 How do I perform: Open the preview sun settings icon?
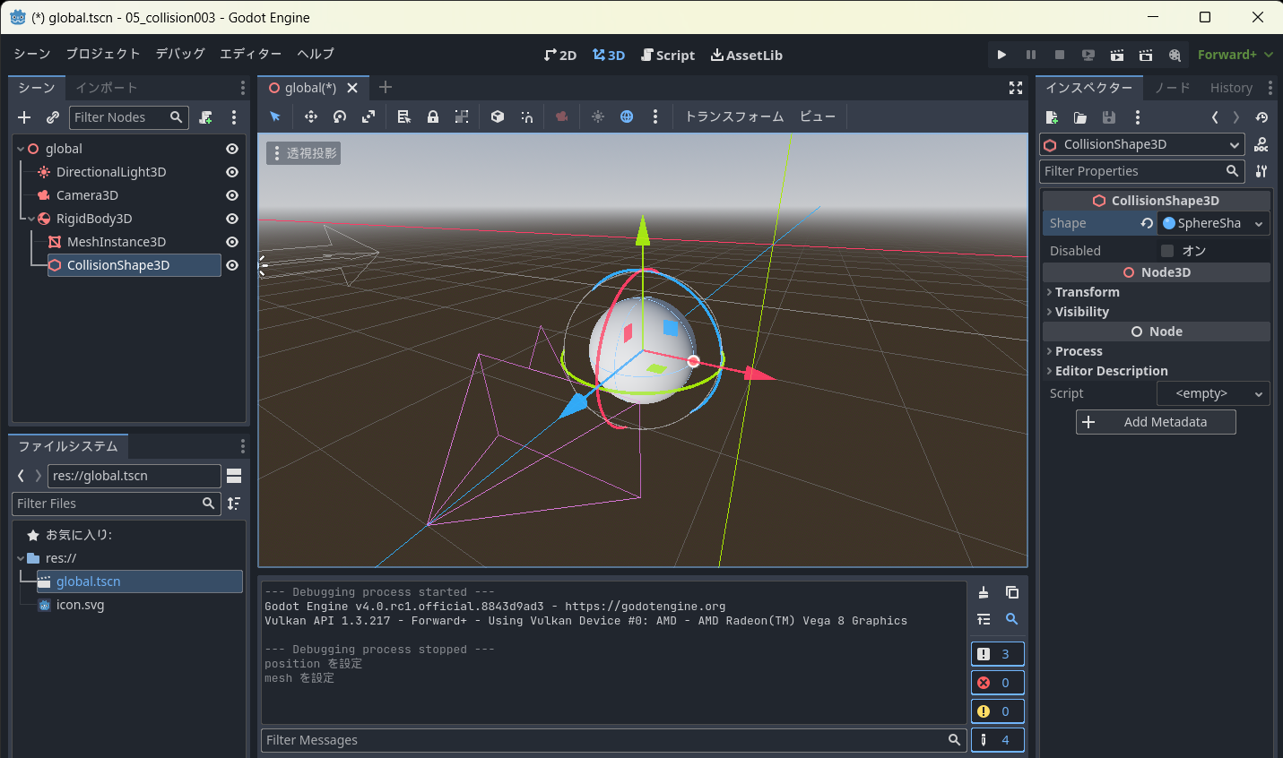tap(597, 116)
